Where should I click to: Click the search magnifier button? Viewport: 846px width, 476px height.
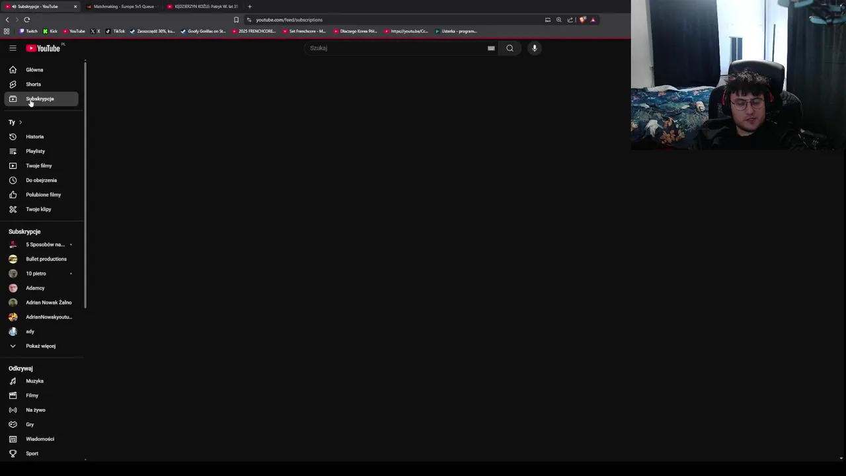pyautogui.click(x=510, y=48)
